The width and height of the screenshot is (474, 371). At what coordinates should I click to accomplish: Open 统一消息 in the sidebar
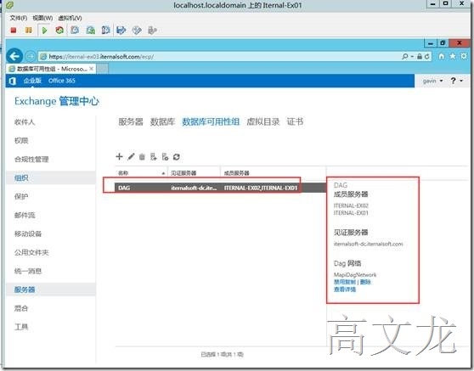[x=28, y=271]
